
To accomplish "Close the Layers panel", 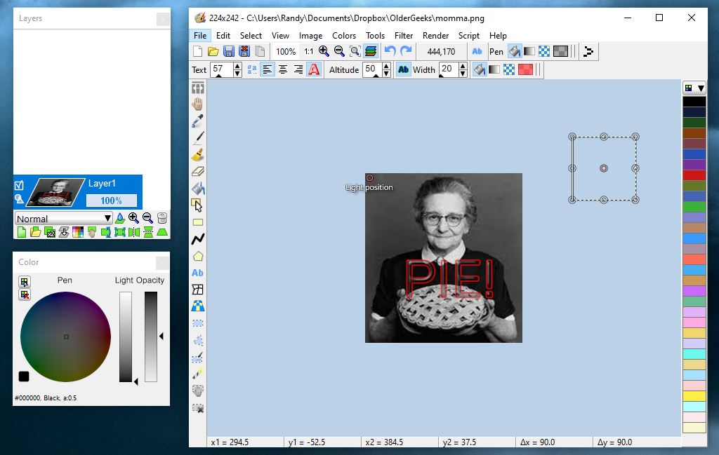I will click(162, 19).
